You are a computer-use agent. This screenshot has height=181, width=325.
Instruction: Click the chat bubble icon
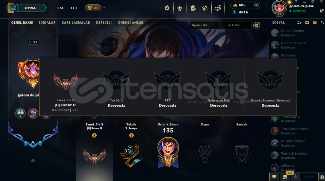click(x=274, y=177)
